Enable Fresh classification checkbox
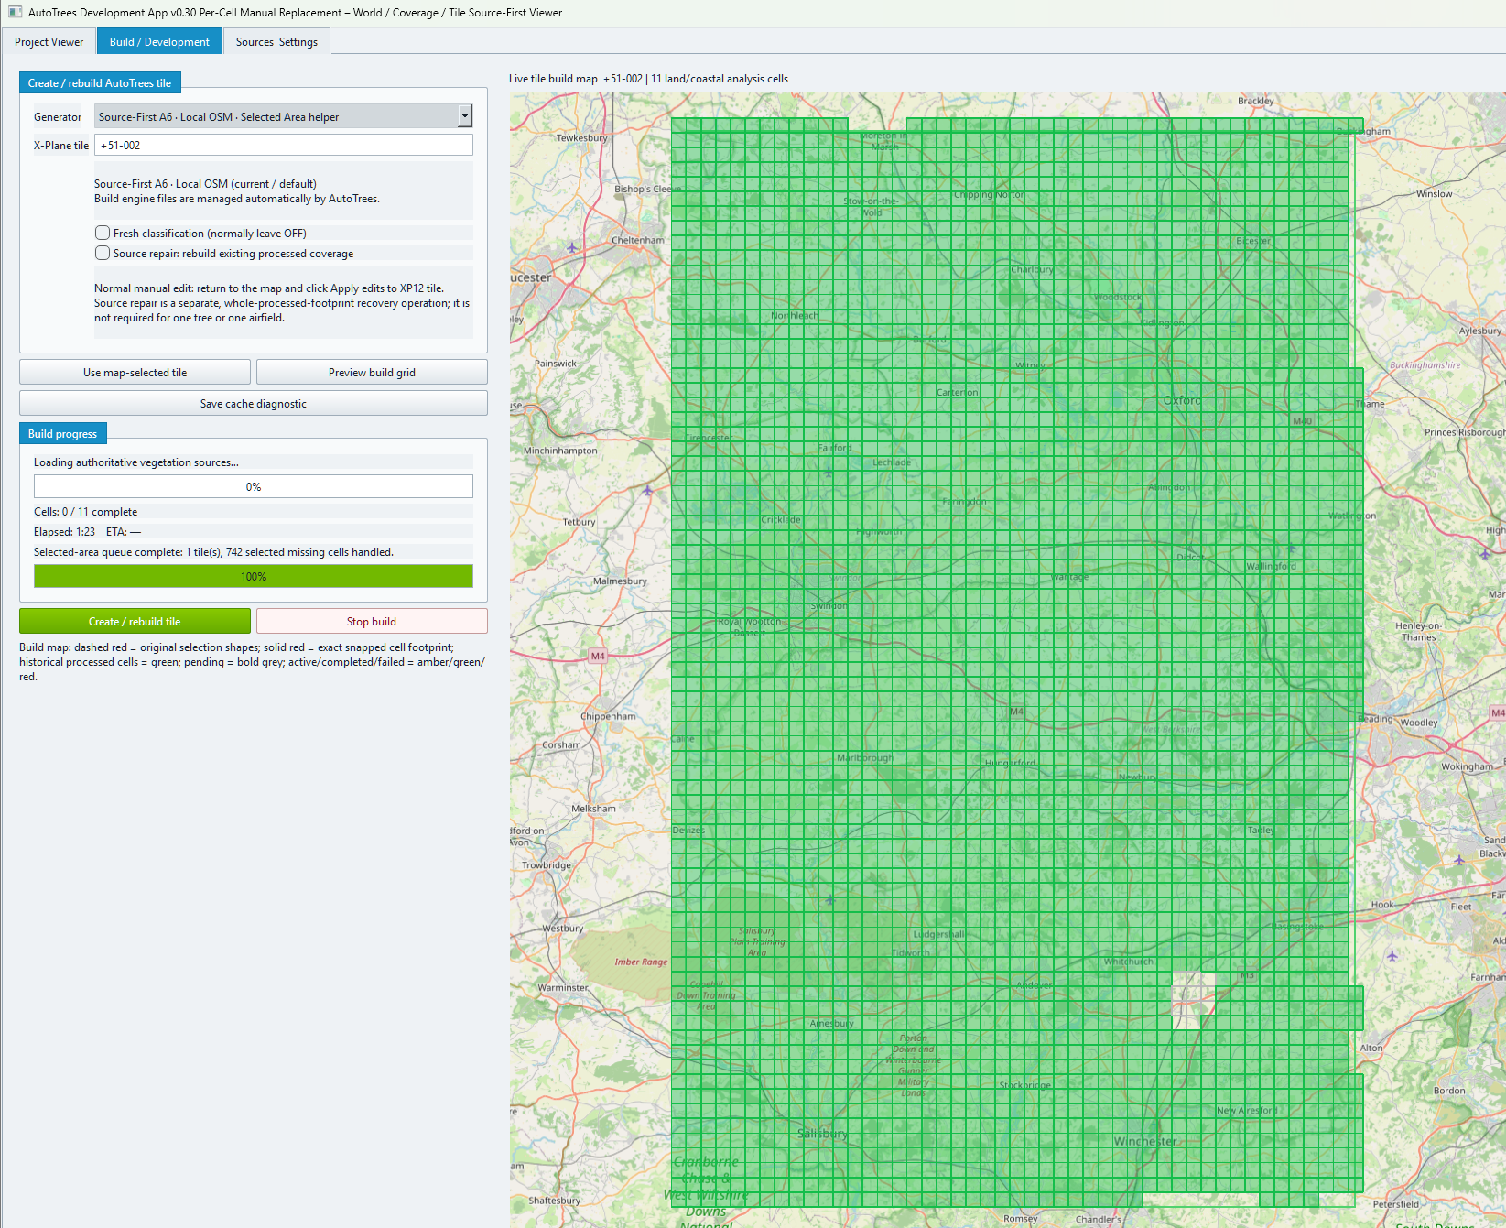Image resolution: width=1506 pixels, height=1228 pixels. click(x=103, y=233)
